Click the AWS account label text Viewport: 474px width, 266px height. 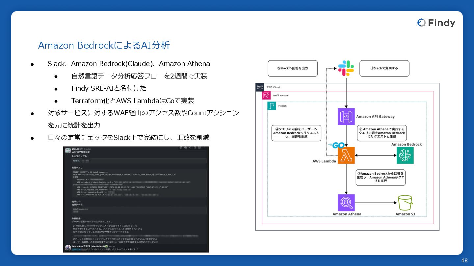tap(281, 95)
